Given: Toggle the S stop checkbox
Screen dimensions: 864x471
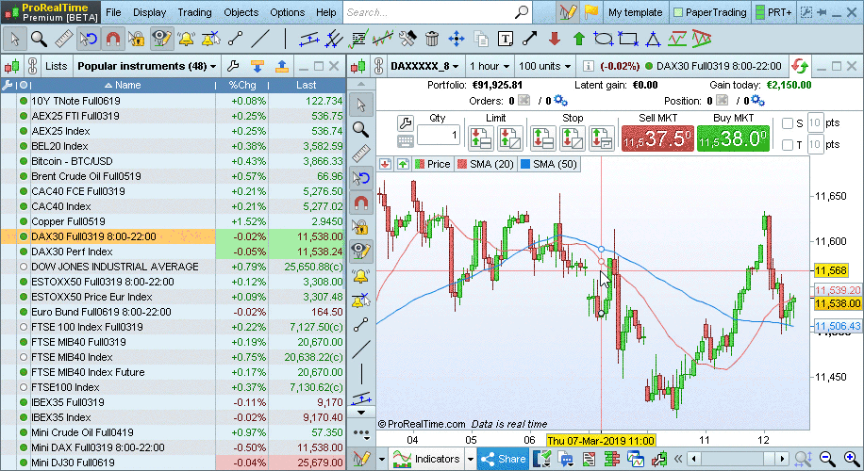Looking at the screenshot, I should [788, 123].
